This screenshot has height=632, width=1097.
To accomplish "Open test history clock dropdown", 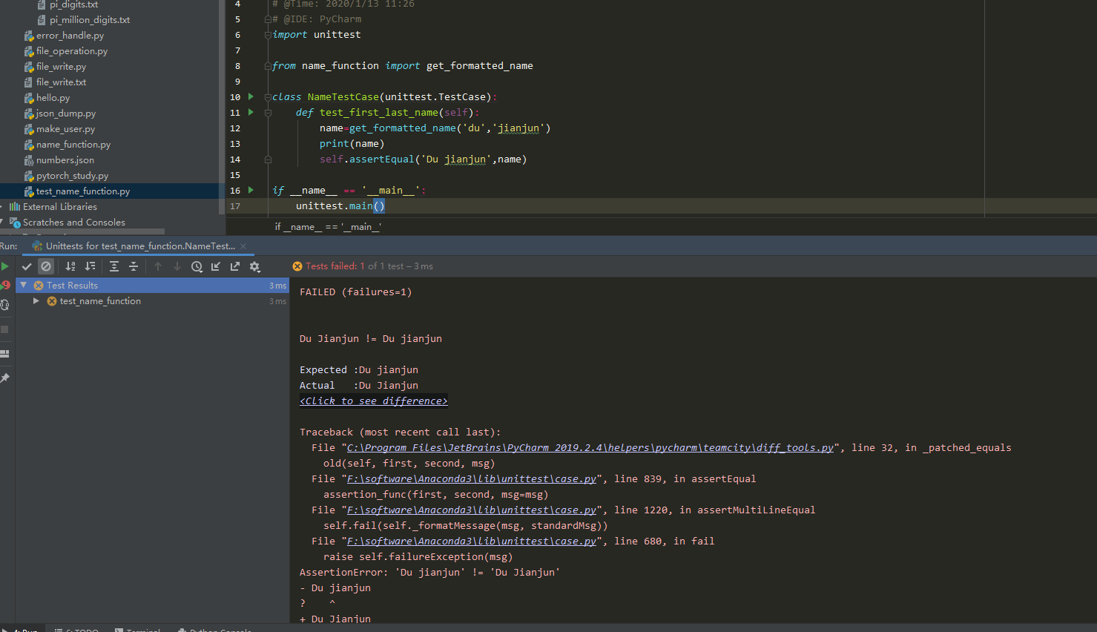I will [x=197, y=266].
